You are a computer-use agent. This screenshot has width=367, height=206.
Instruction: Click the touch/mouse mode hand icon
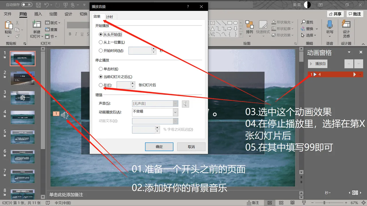(73, 5)
